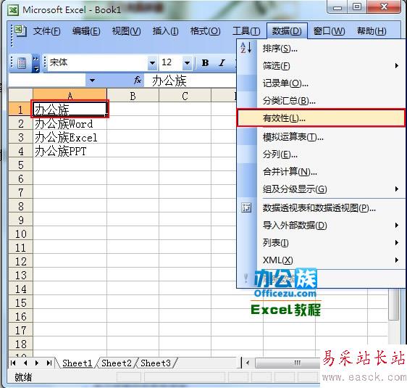407x388 pixels.
Task: Choose 排序(S)... from Data menu
Action: pos(321,49)
